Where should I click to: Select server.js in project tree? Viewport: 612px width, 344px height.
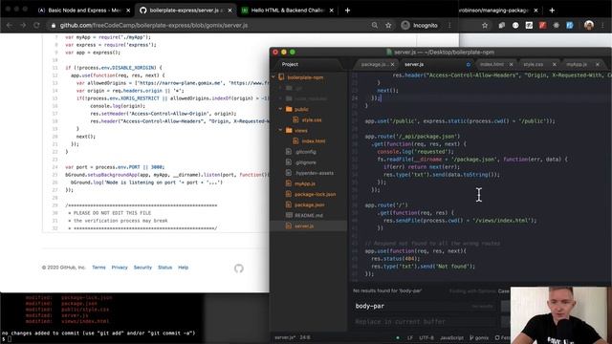[x=304, y=226]
